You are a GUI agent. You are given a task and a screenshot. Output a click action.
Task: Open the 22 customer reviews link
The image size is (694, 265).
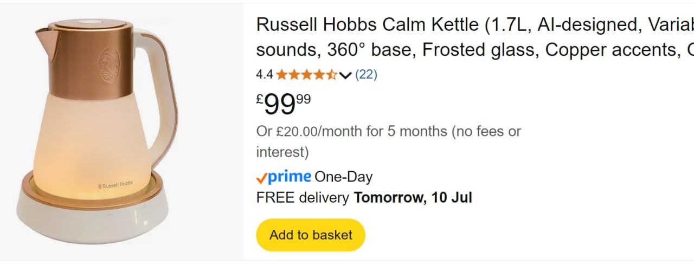(x=366, y=75)
